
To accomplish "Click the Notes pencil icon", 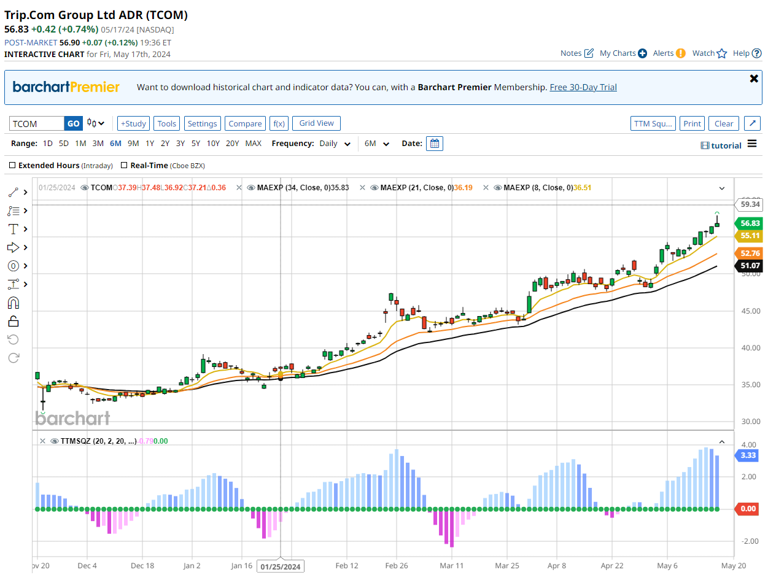I will click(589, 53).
